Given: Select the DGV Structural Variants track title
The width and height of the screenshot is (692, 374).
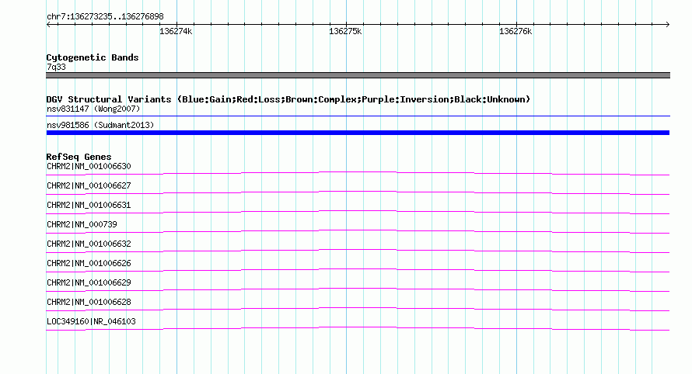Looking at the screenshot, I should [x=288, y=99].
